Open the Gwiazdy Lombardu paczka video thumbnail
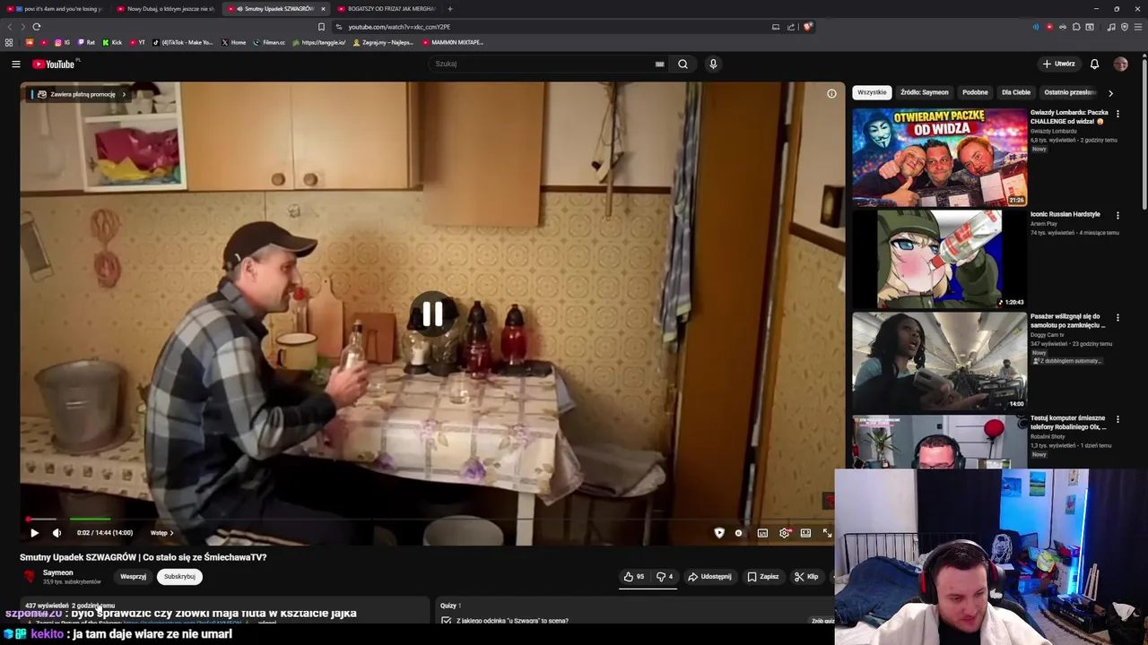 939,158
